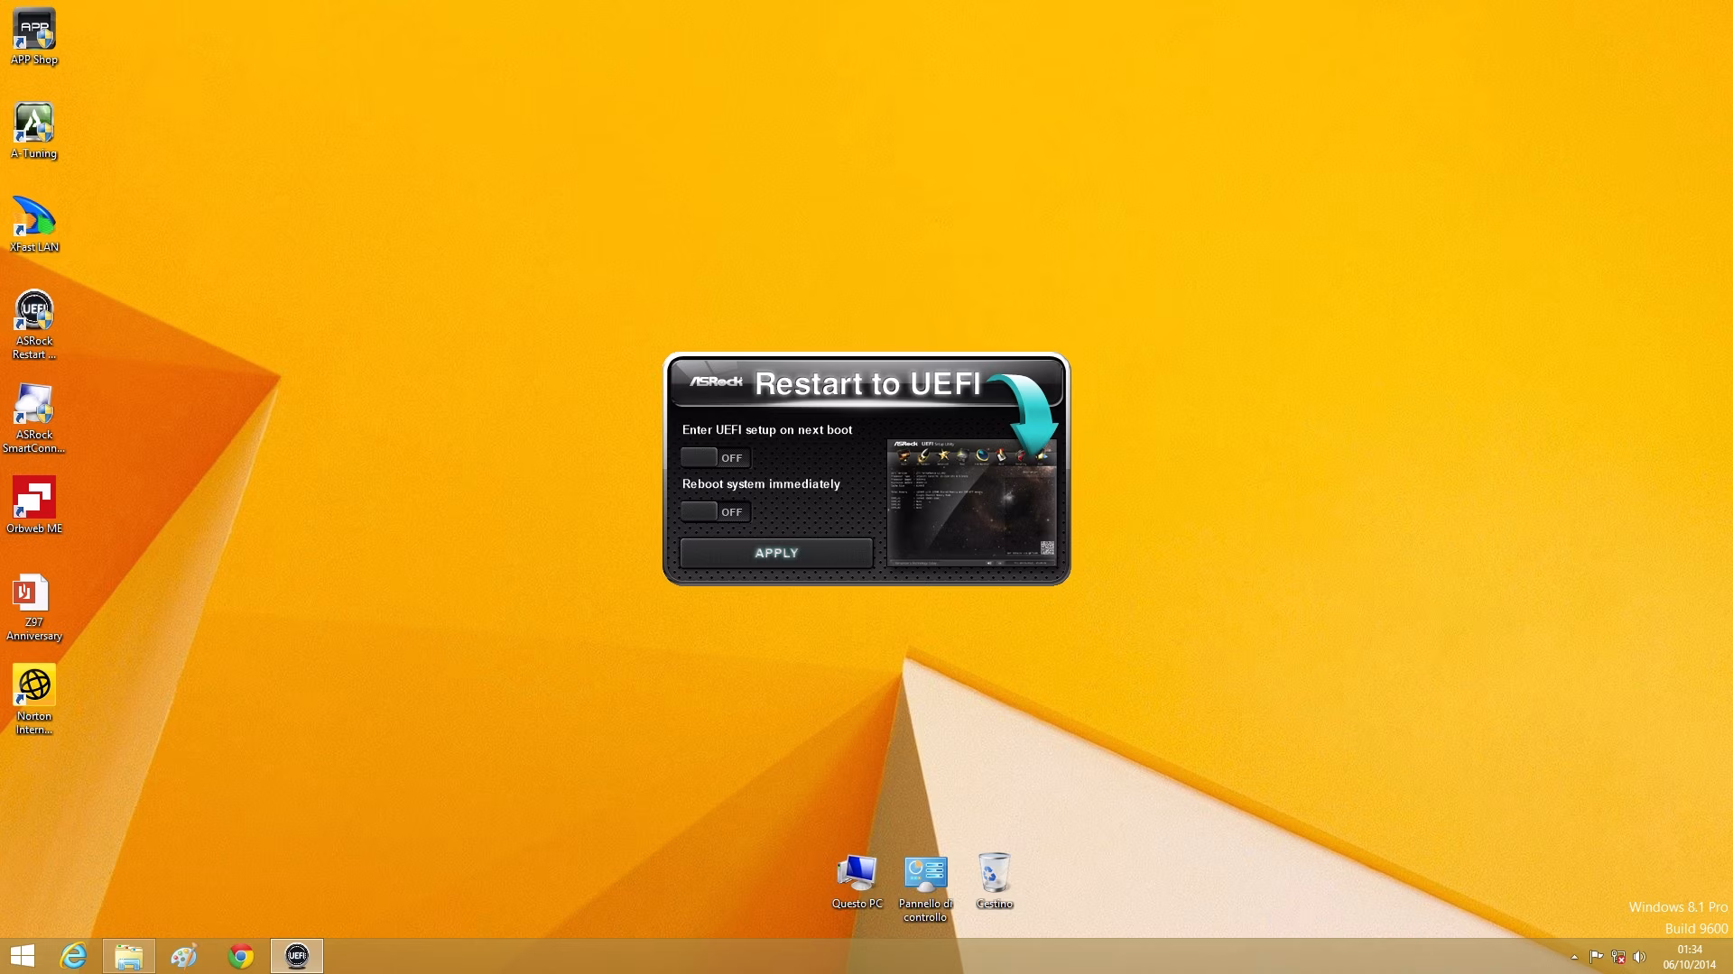Screen dimensions: 1733x974
Task: Toggle Reboot system immediately switch
Action: pos(715,511)
